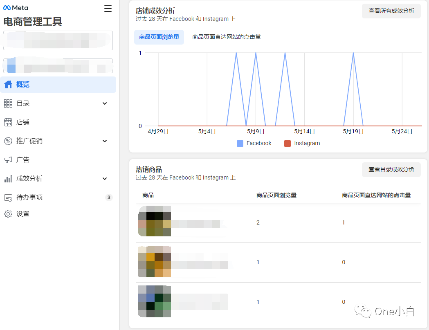Toggle the Facebook legend below the chart
The height and width of the screenshot is (330, 429).
(x=254, y=143)
